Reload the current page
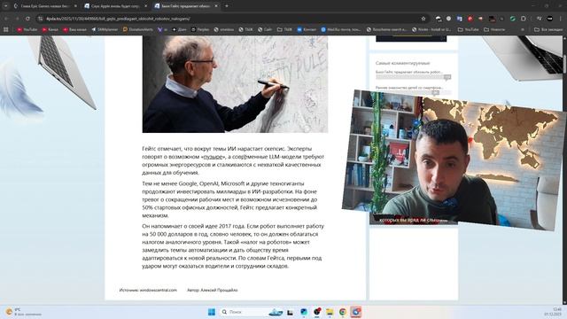This screenshot has height=319, width=567. (x=27, y=19)
